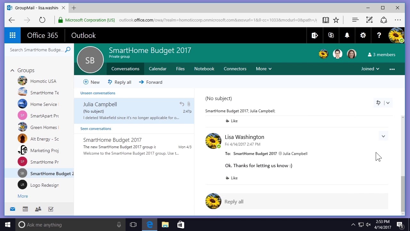Click the search magnifier icon
The height and width of the screenshot is (231, 410).
(68, 50)
